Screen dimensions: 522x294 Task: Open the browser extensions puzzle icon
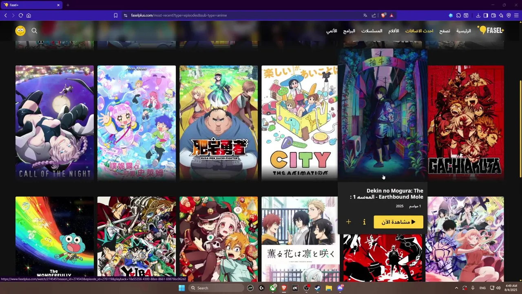pyautogui.click(x=458, y=16)
